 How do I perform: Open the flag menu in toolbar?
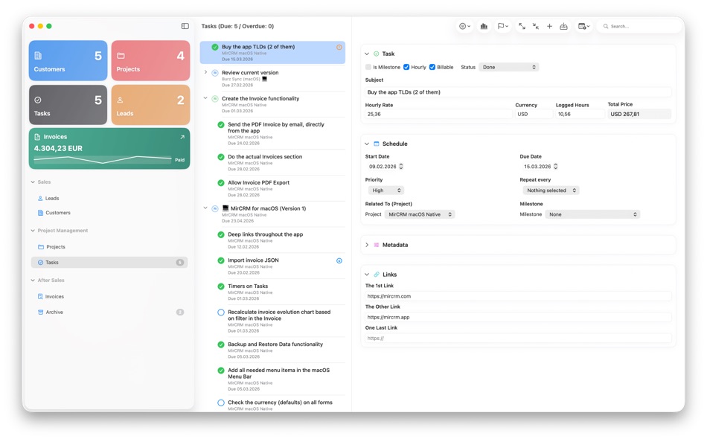[503, 26]
